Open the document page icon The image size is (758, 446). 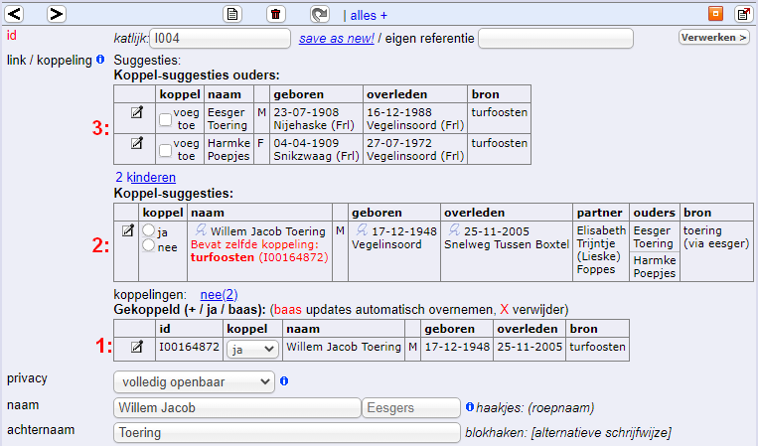click(232, 14)
